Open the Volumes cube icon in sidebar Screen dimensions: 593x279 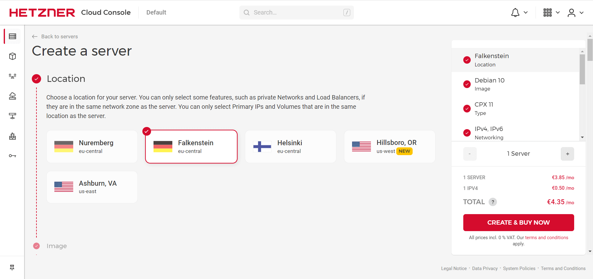pyautogui.click(x=12, y=56)
